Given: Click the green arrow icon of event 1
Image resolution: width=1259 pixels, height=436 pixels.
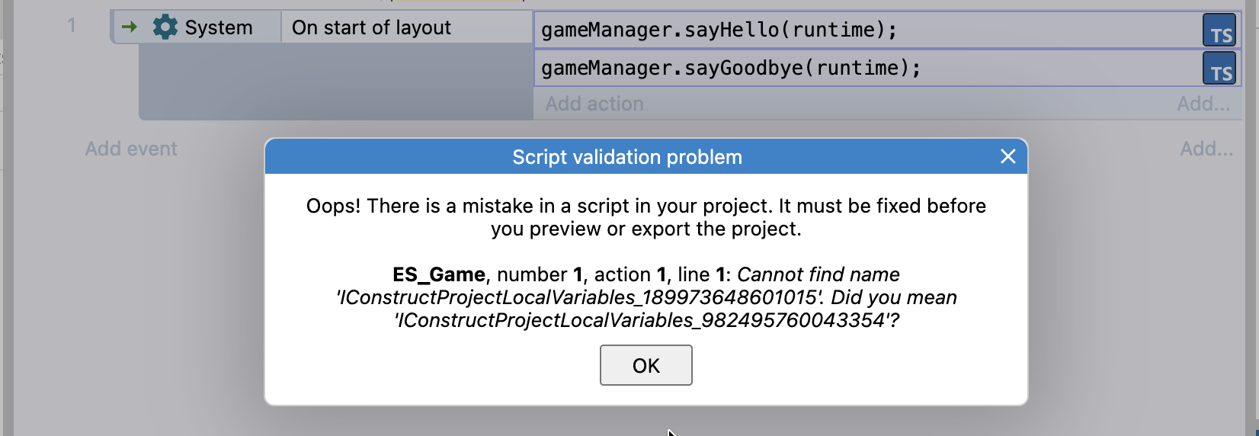Looking at the screenshot, I should click(x=130, y=27).
